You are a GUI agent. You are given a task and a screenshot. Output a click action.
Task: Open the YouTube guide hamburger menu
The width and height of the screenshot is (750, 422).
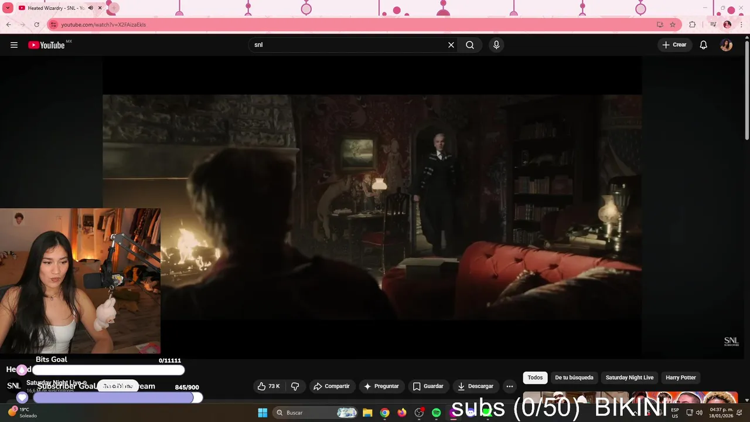coord(14,45)
